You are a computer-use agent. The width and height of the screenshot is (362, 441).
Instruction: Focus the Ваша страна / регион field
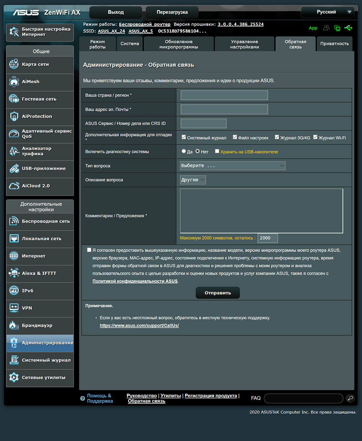pyautogui.click(x=224, y=95)
